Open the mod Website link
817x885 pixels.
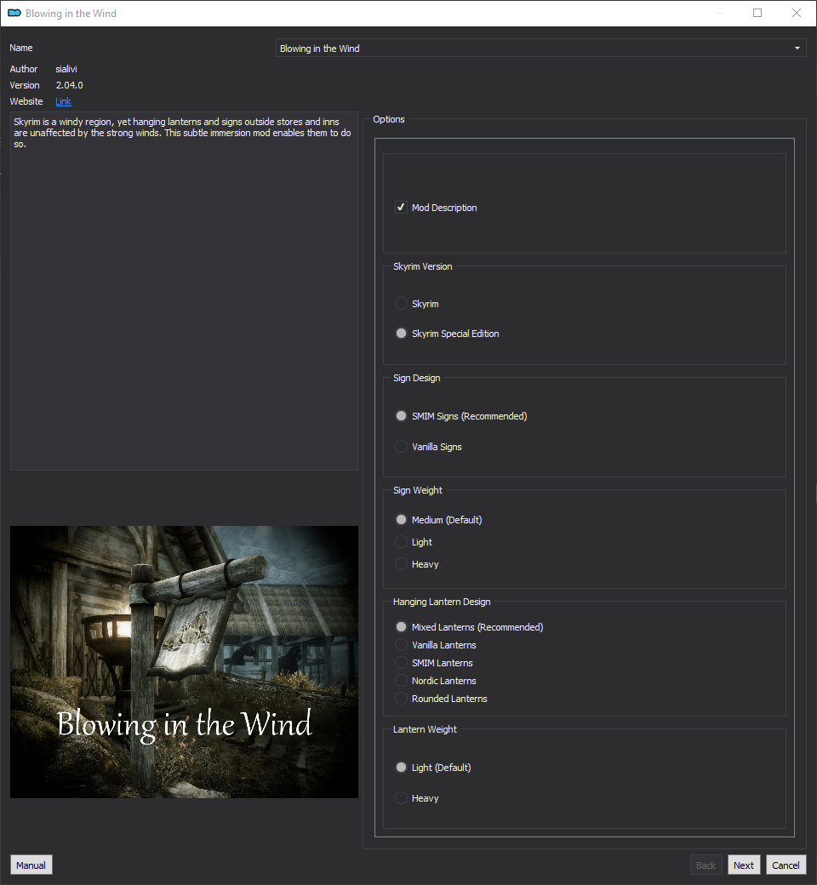(63, 101)
